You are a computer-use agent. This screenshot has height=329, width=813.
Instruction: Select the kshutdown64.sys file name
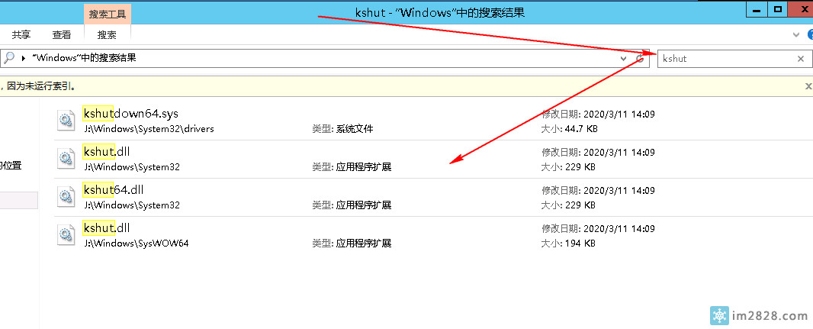point(130,113)
